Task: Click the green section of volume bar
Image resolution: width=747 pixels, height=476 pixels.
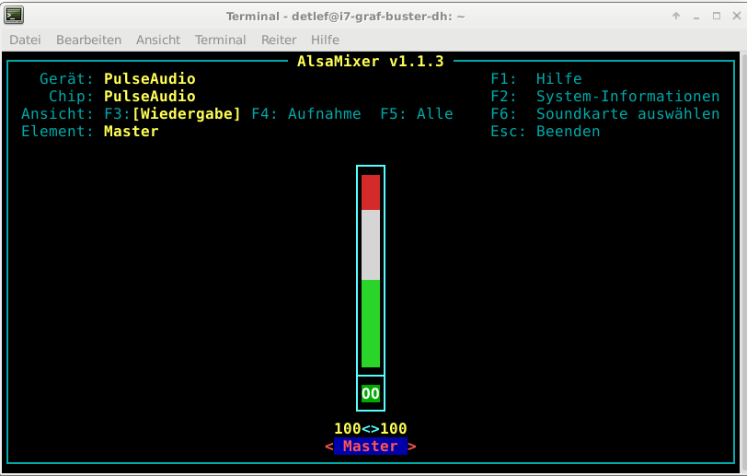Action: [x=371, y=323]
